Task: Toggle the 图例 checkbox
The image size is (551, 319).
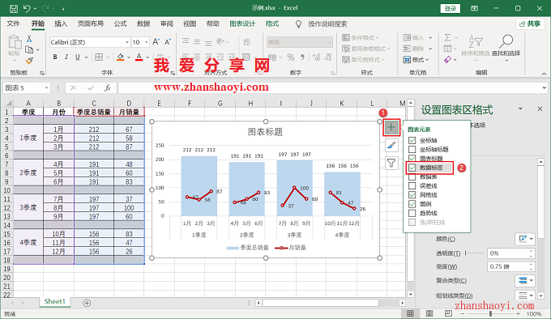Action: 412,204
